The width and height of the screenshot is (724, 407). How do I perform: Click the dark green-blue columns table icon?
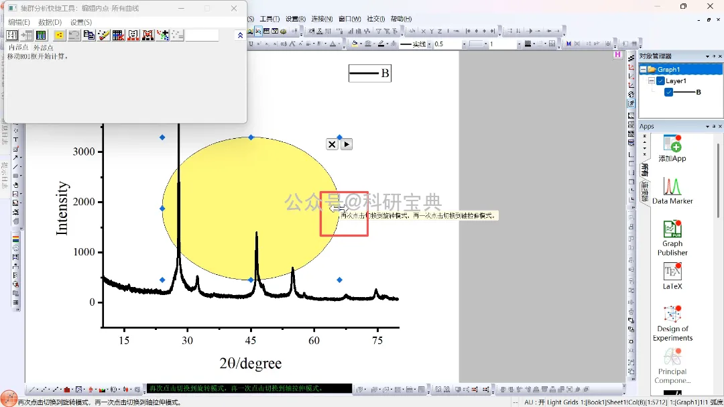coord(41,35)
